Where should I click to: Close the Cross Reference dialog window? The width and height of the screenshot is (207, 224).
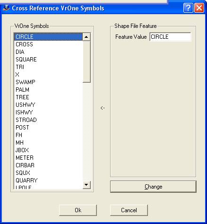click(199, 8)
